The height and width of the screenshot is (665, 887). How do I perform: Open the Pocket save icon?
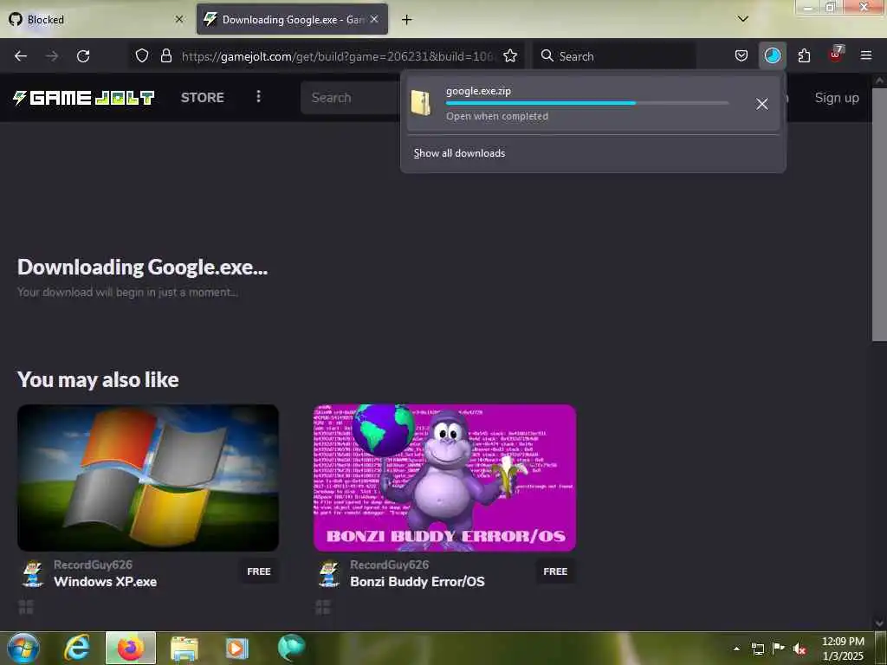click(x=741, y=56)
